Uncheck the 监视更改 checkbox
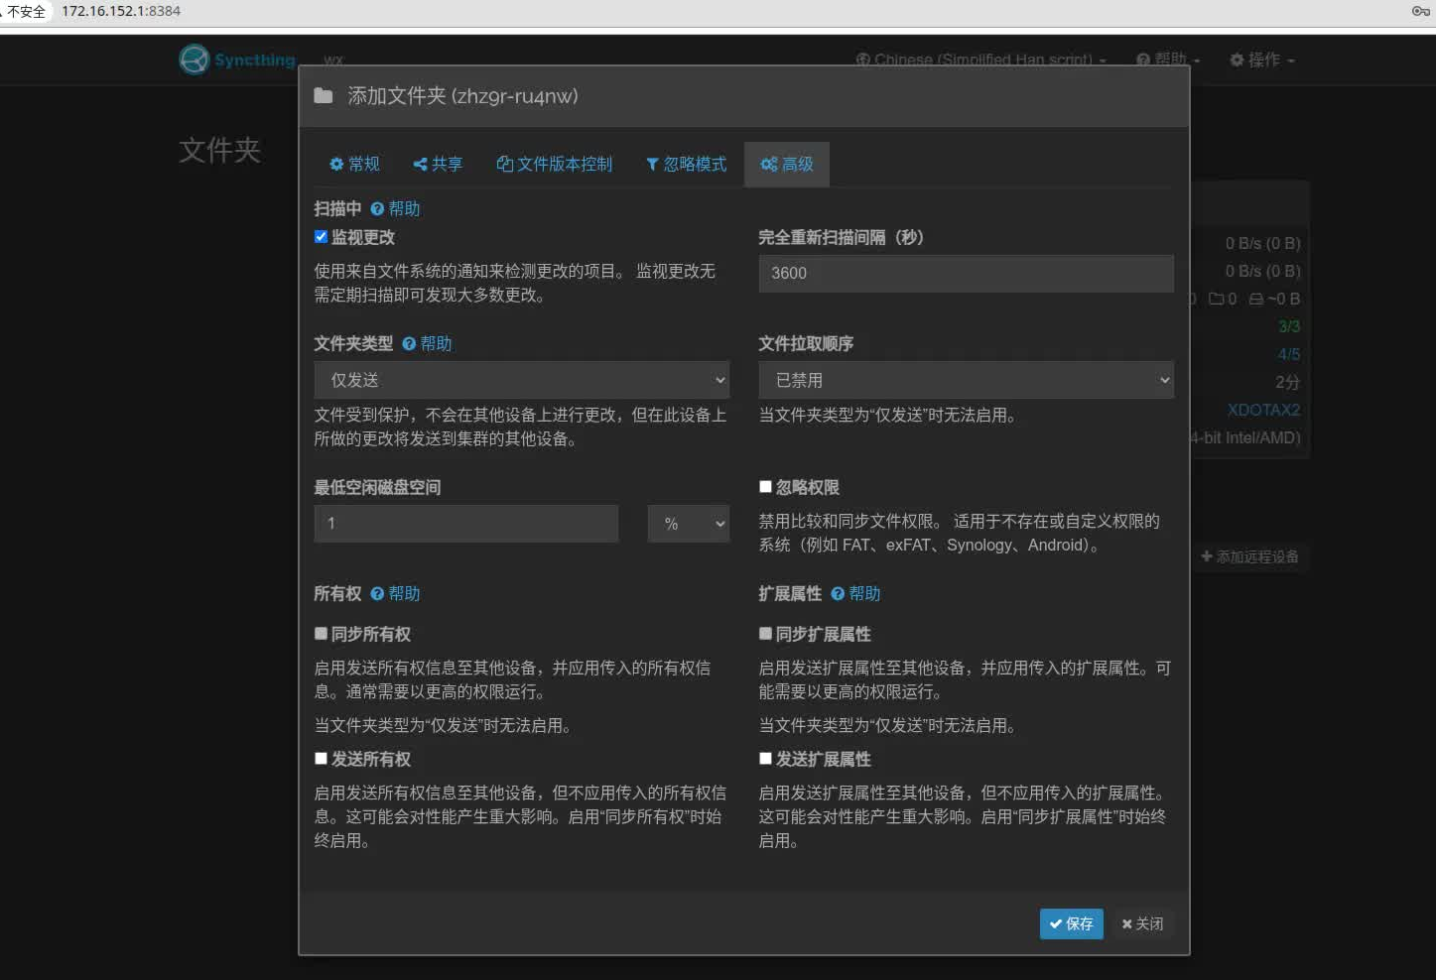1436x980 pixels. click(321, 236)
